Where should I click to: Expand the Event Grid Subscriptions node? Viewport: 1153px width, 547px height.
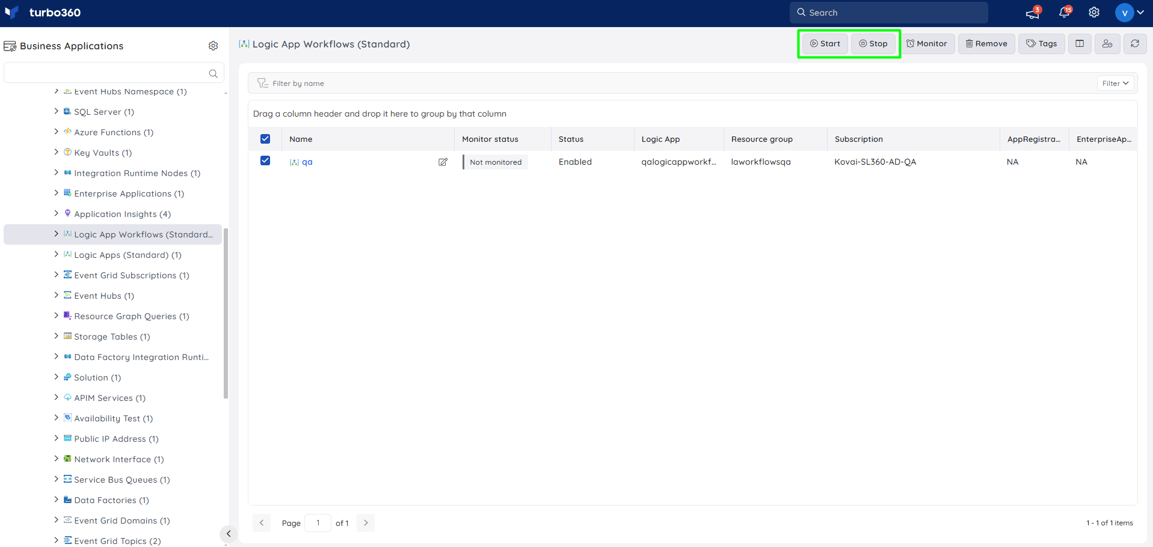[56, 275]
